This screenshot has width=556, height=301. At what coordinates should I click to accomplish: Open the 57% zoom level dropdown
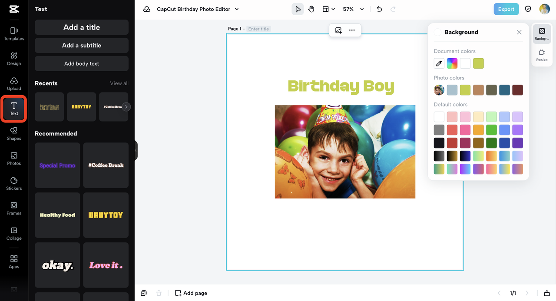(353, 9)
